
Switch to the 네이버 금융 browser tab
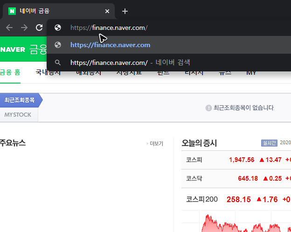click(x=58, y=11)
